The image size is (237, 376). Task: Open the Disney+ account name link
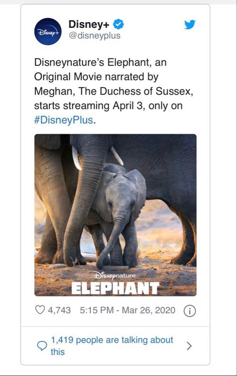(x=89, y=24)
